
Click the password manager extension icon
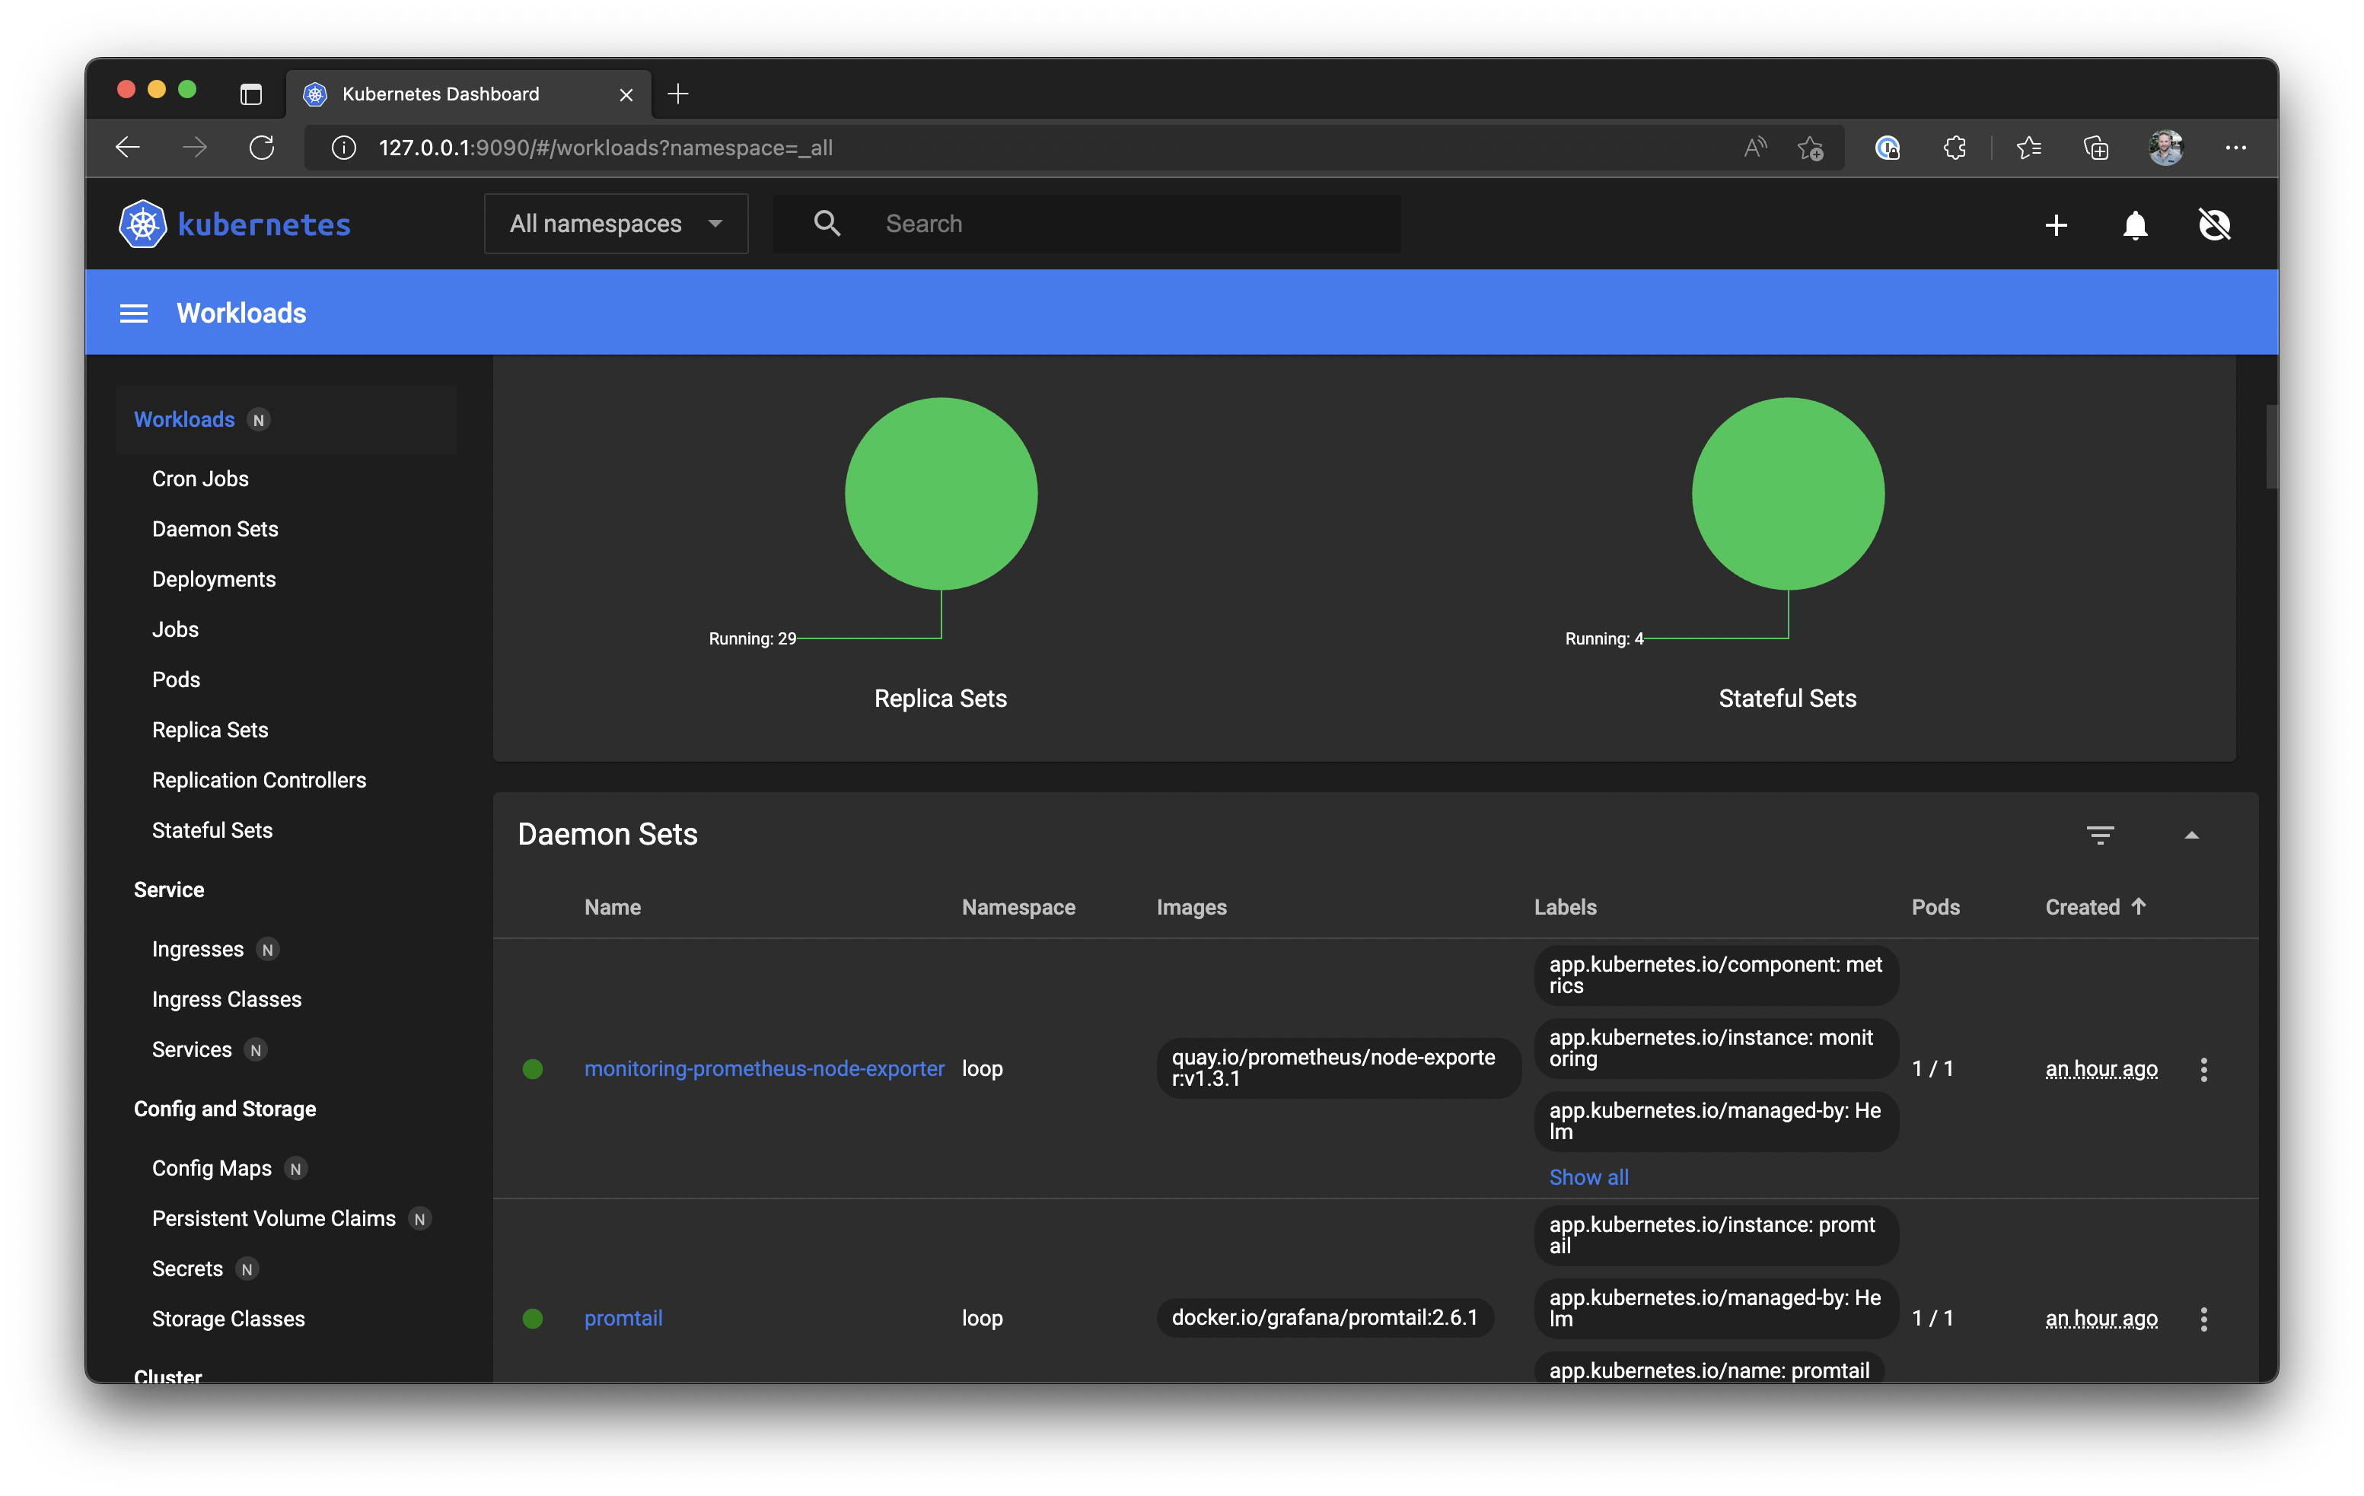click(1887, 148)
